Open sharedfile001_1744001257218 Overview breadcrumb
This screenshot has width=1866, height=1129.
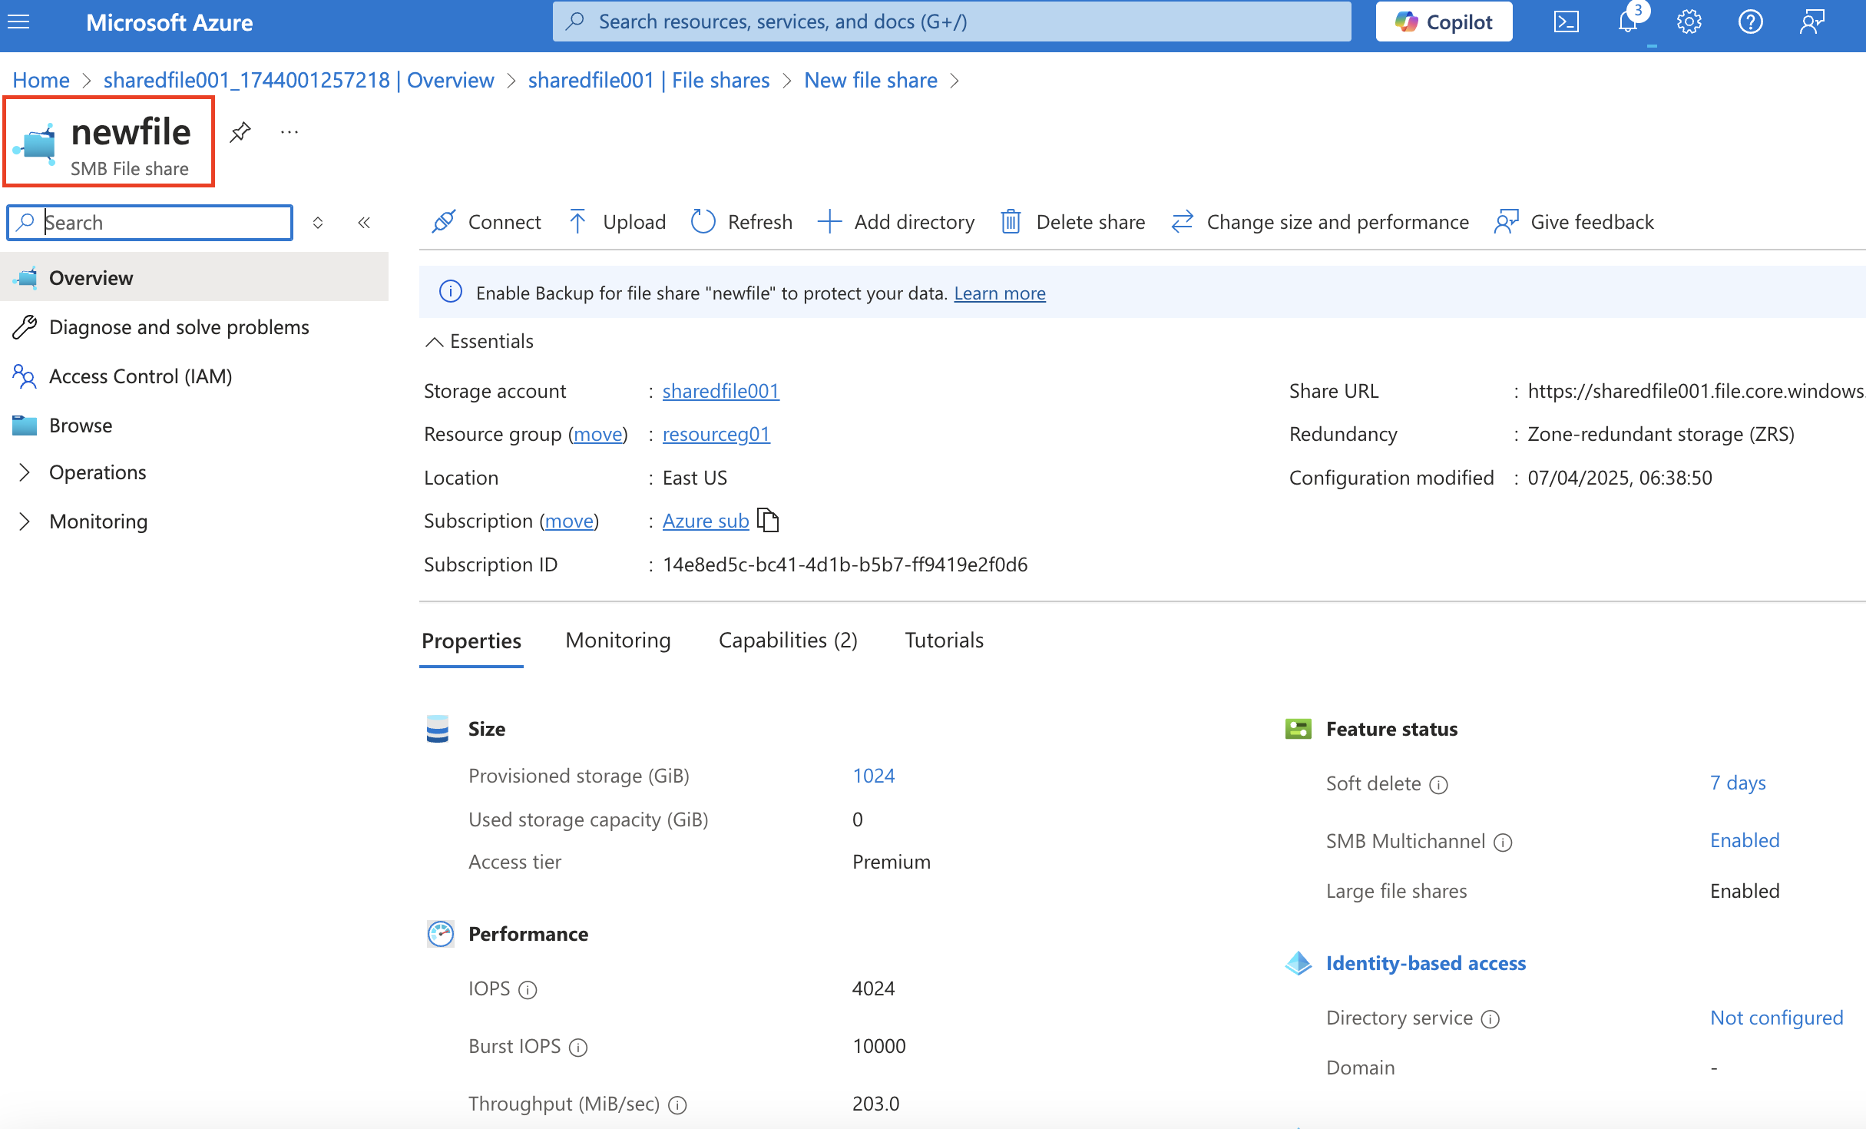pos(299,80)
